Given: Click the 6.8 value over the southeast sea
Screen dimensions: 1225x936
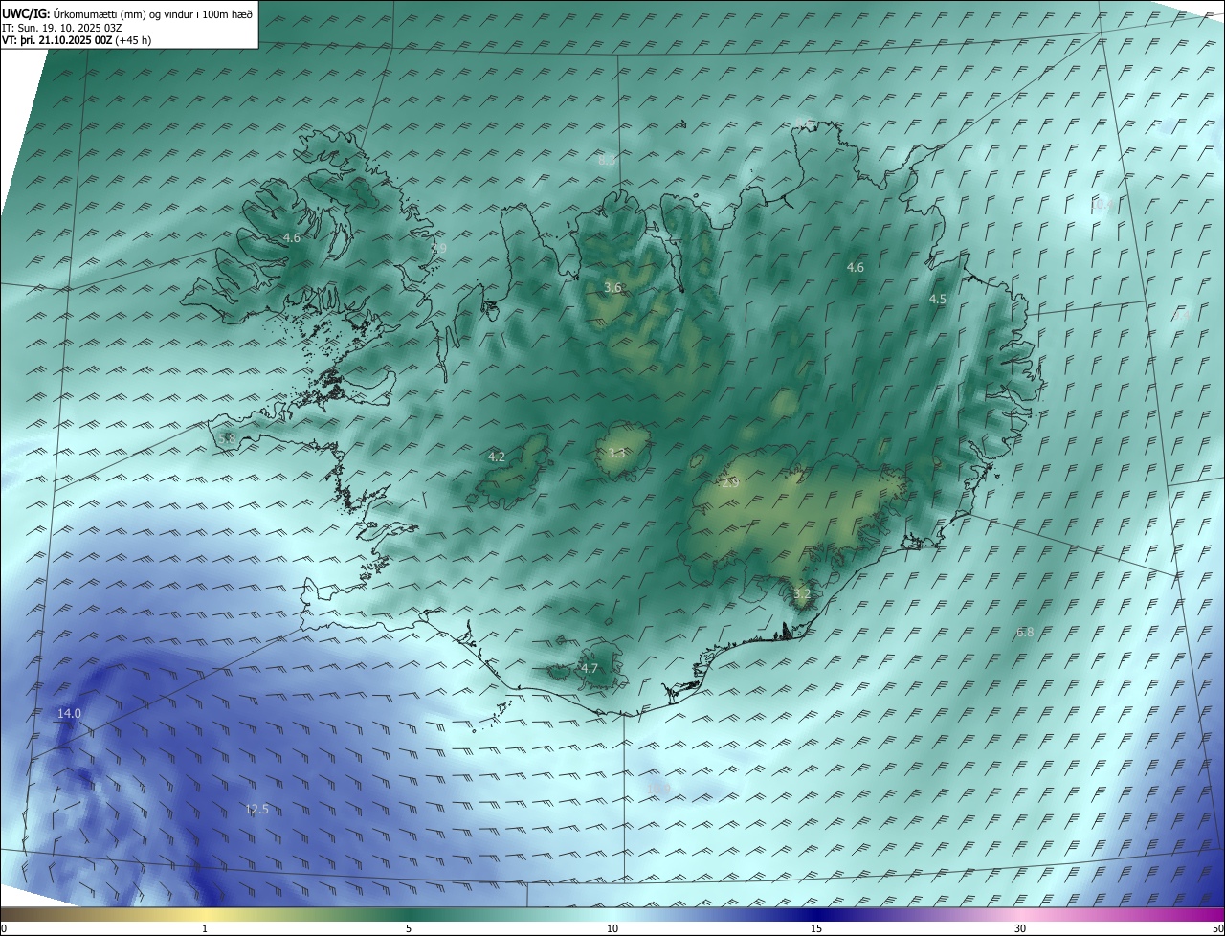Looking at the screenshot, I should point(1025,632).
